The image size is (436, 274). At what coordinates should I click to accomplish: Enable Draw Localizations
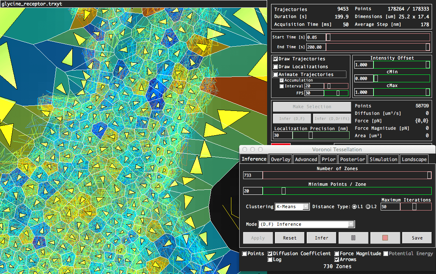(276, 67)
